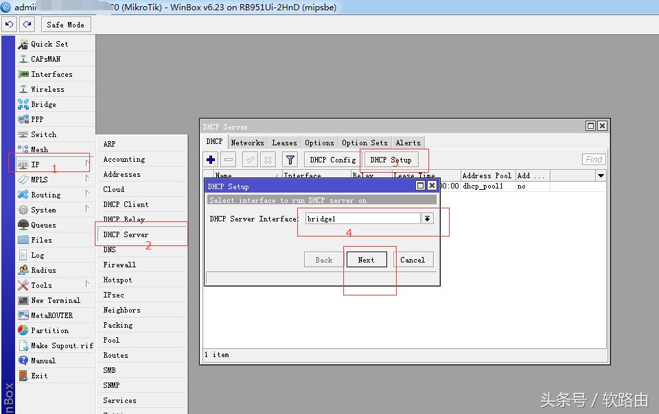Expand DHCP Server Interface dropdown arrow
Screen dimensions: 659x414
[428, 219]
